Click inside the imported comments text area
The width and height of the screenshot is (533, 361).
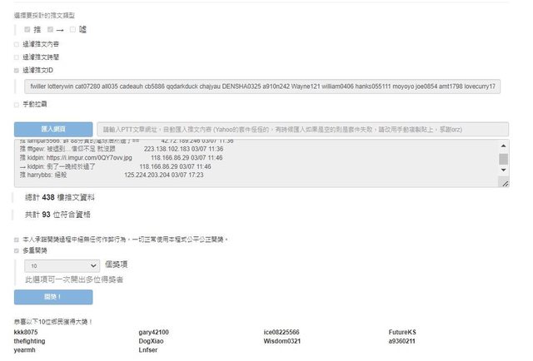tap(250, 162)
